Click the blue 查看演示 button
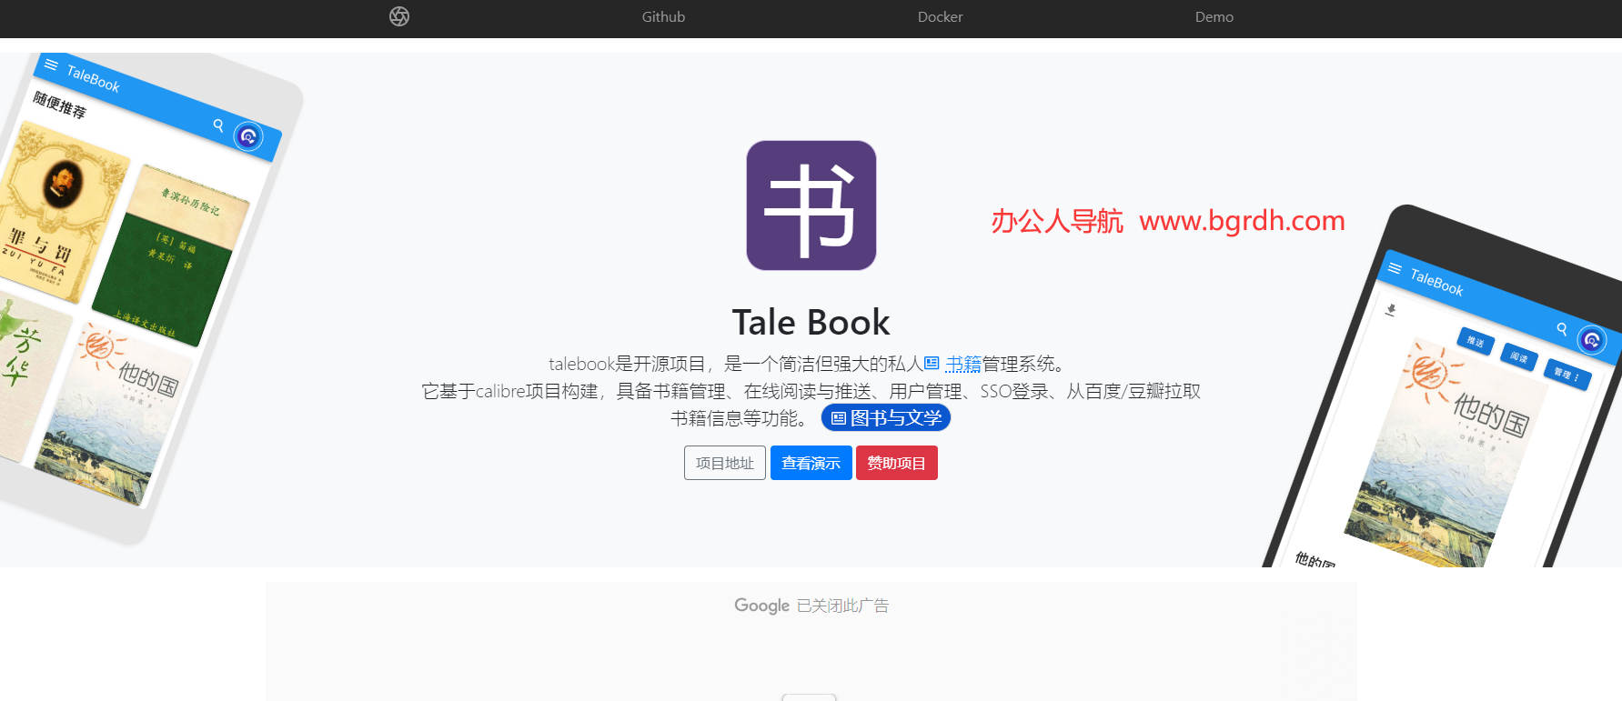Screen dimensions: 1622x701 pos(811,463)
